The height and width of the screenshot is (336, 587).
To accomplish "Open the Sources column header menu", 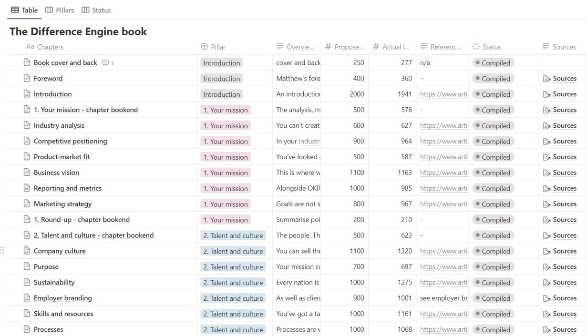I will click(x=564, y=47).
